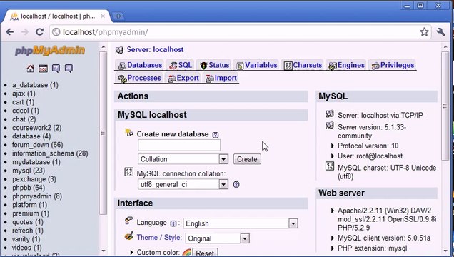Select the cdcol (1) database
454x257 pixels.
[26, 111]
